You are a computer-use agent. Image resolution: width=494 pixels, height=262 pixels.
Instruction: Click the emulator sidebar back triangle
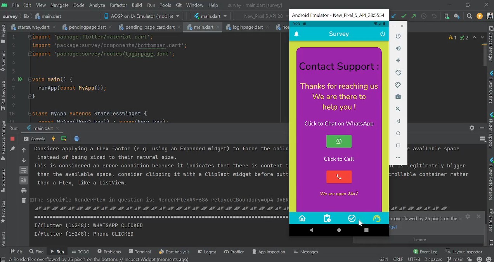click(x=398, y=121)
